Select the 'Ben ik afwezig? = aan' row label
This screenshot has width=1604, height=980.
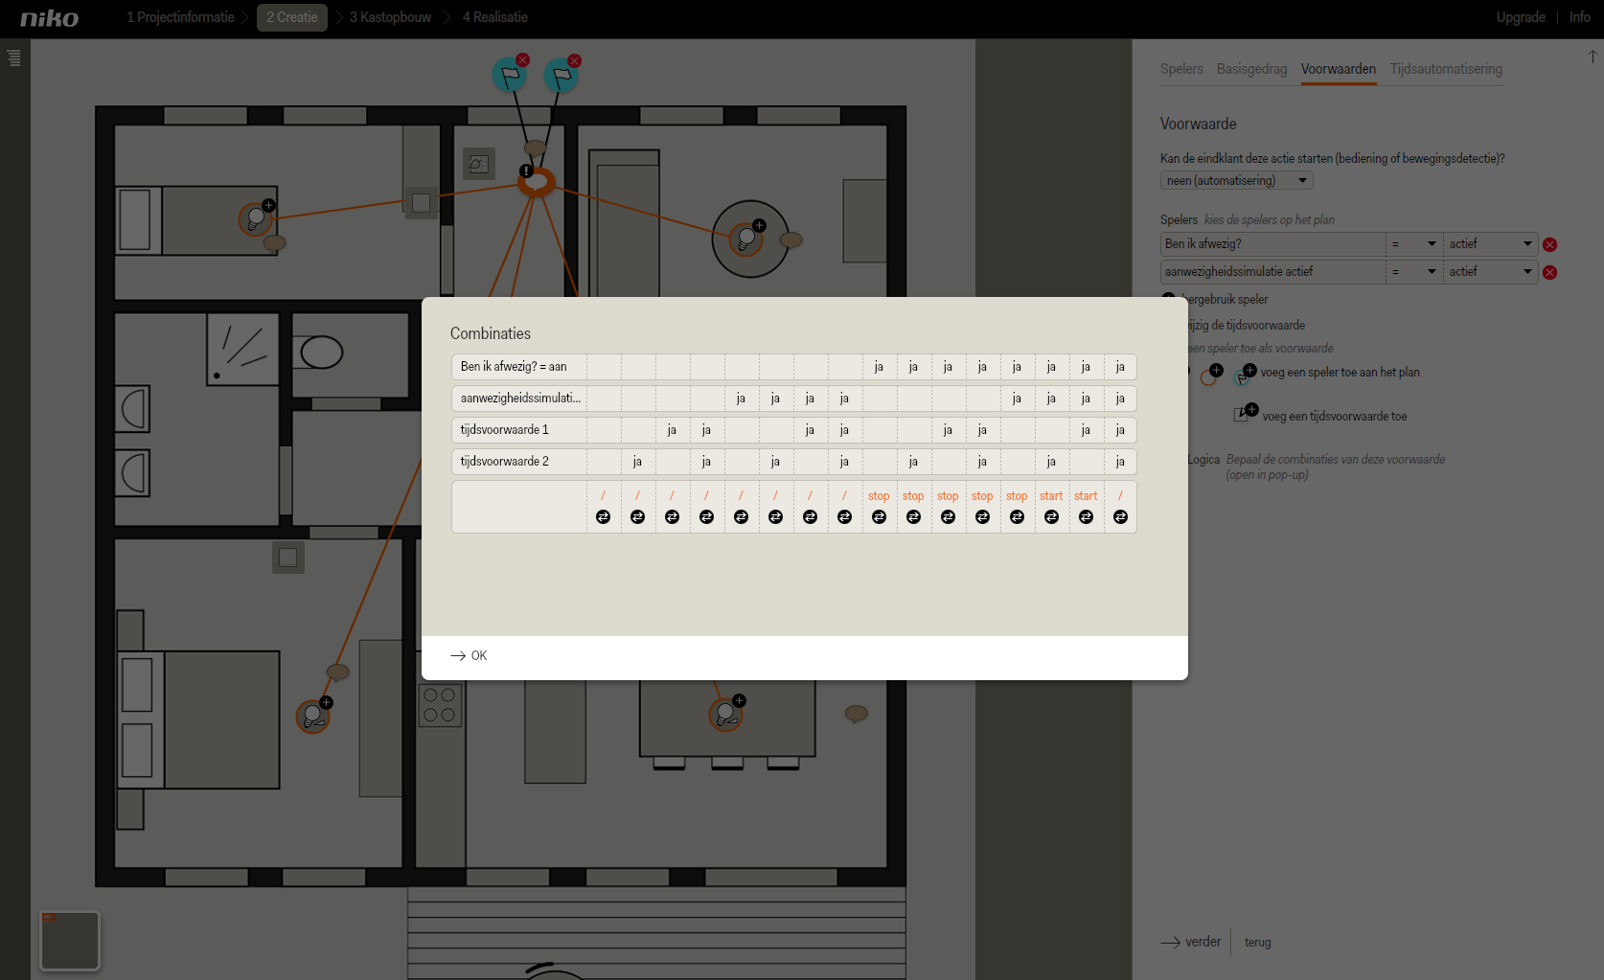pos(514,367)
